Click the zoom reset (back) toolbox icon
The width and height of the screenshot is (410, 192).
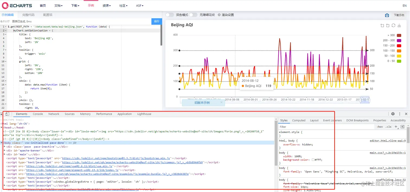(388, 25)
